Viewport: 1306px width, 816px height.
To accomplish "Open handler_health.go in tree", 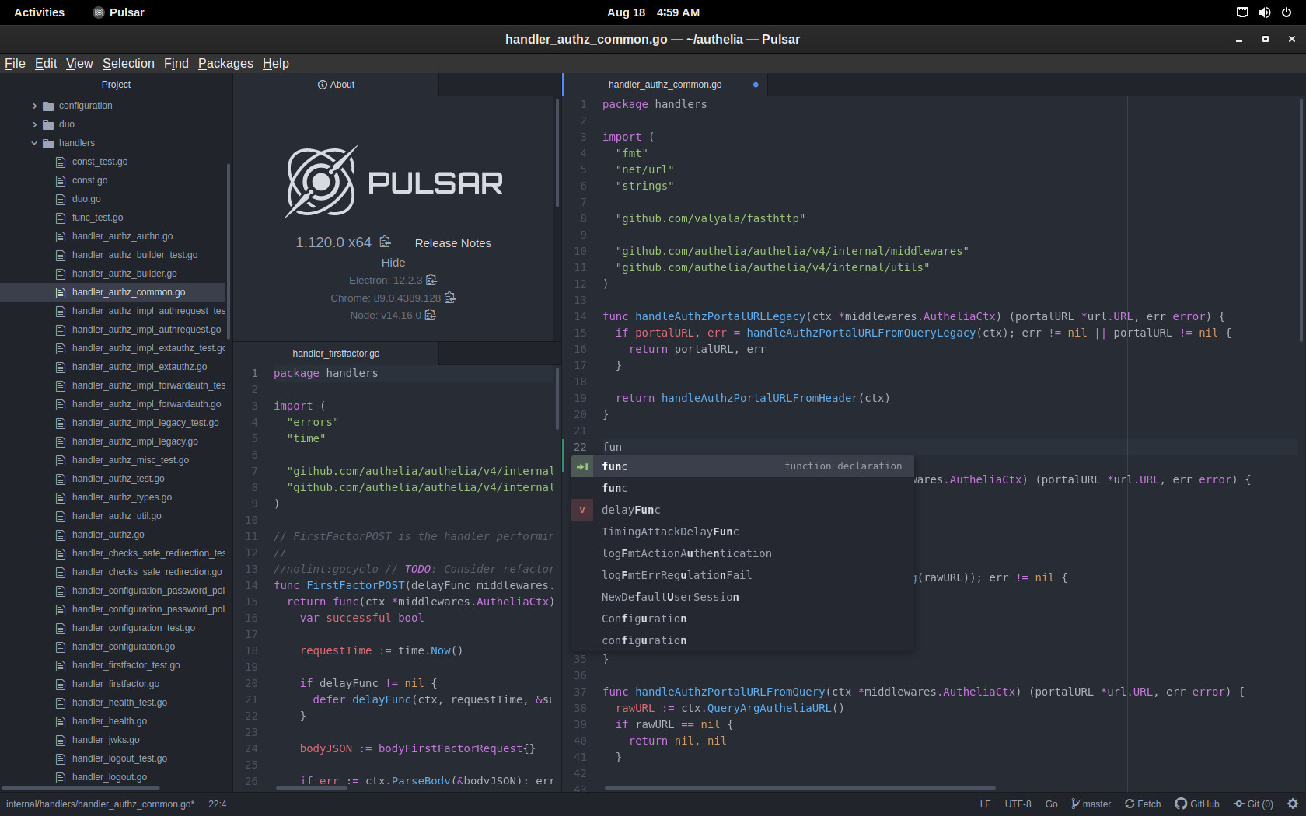I will (110, 721).
